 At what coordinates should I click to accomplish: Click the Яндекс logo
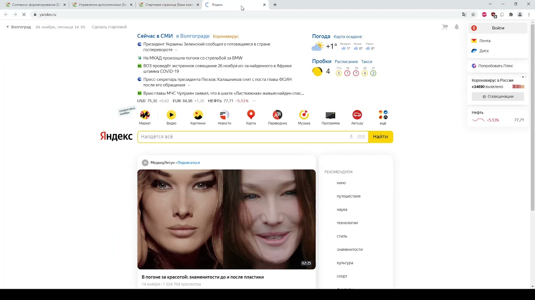point(116,137)
